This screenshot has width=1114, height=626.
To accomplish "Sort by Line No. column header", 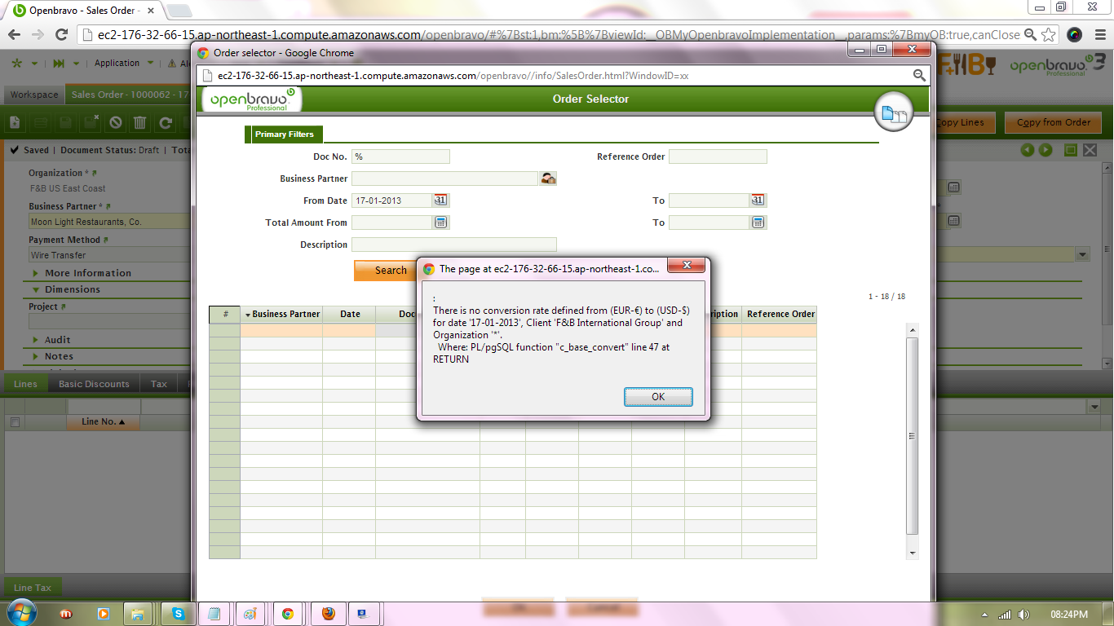I will [x=104, y=422].
